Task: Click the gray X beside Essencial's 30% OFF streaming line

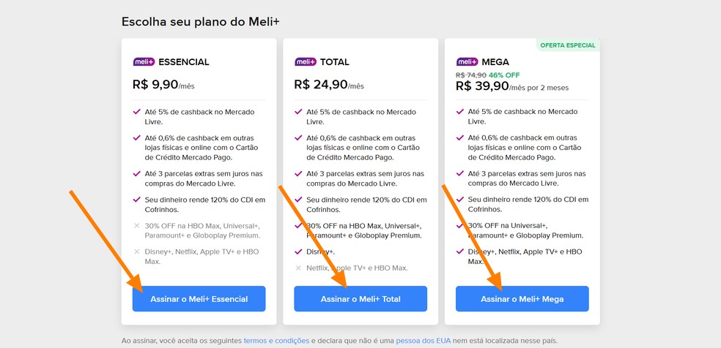Action: pos(137,226)
